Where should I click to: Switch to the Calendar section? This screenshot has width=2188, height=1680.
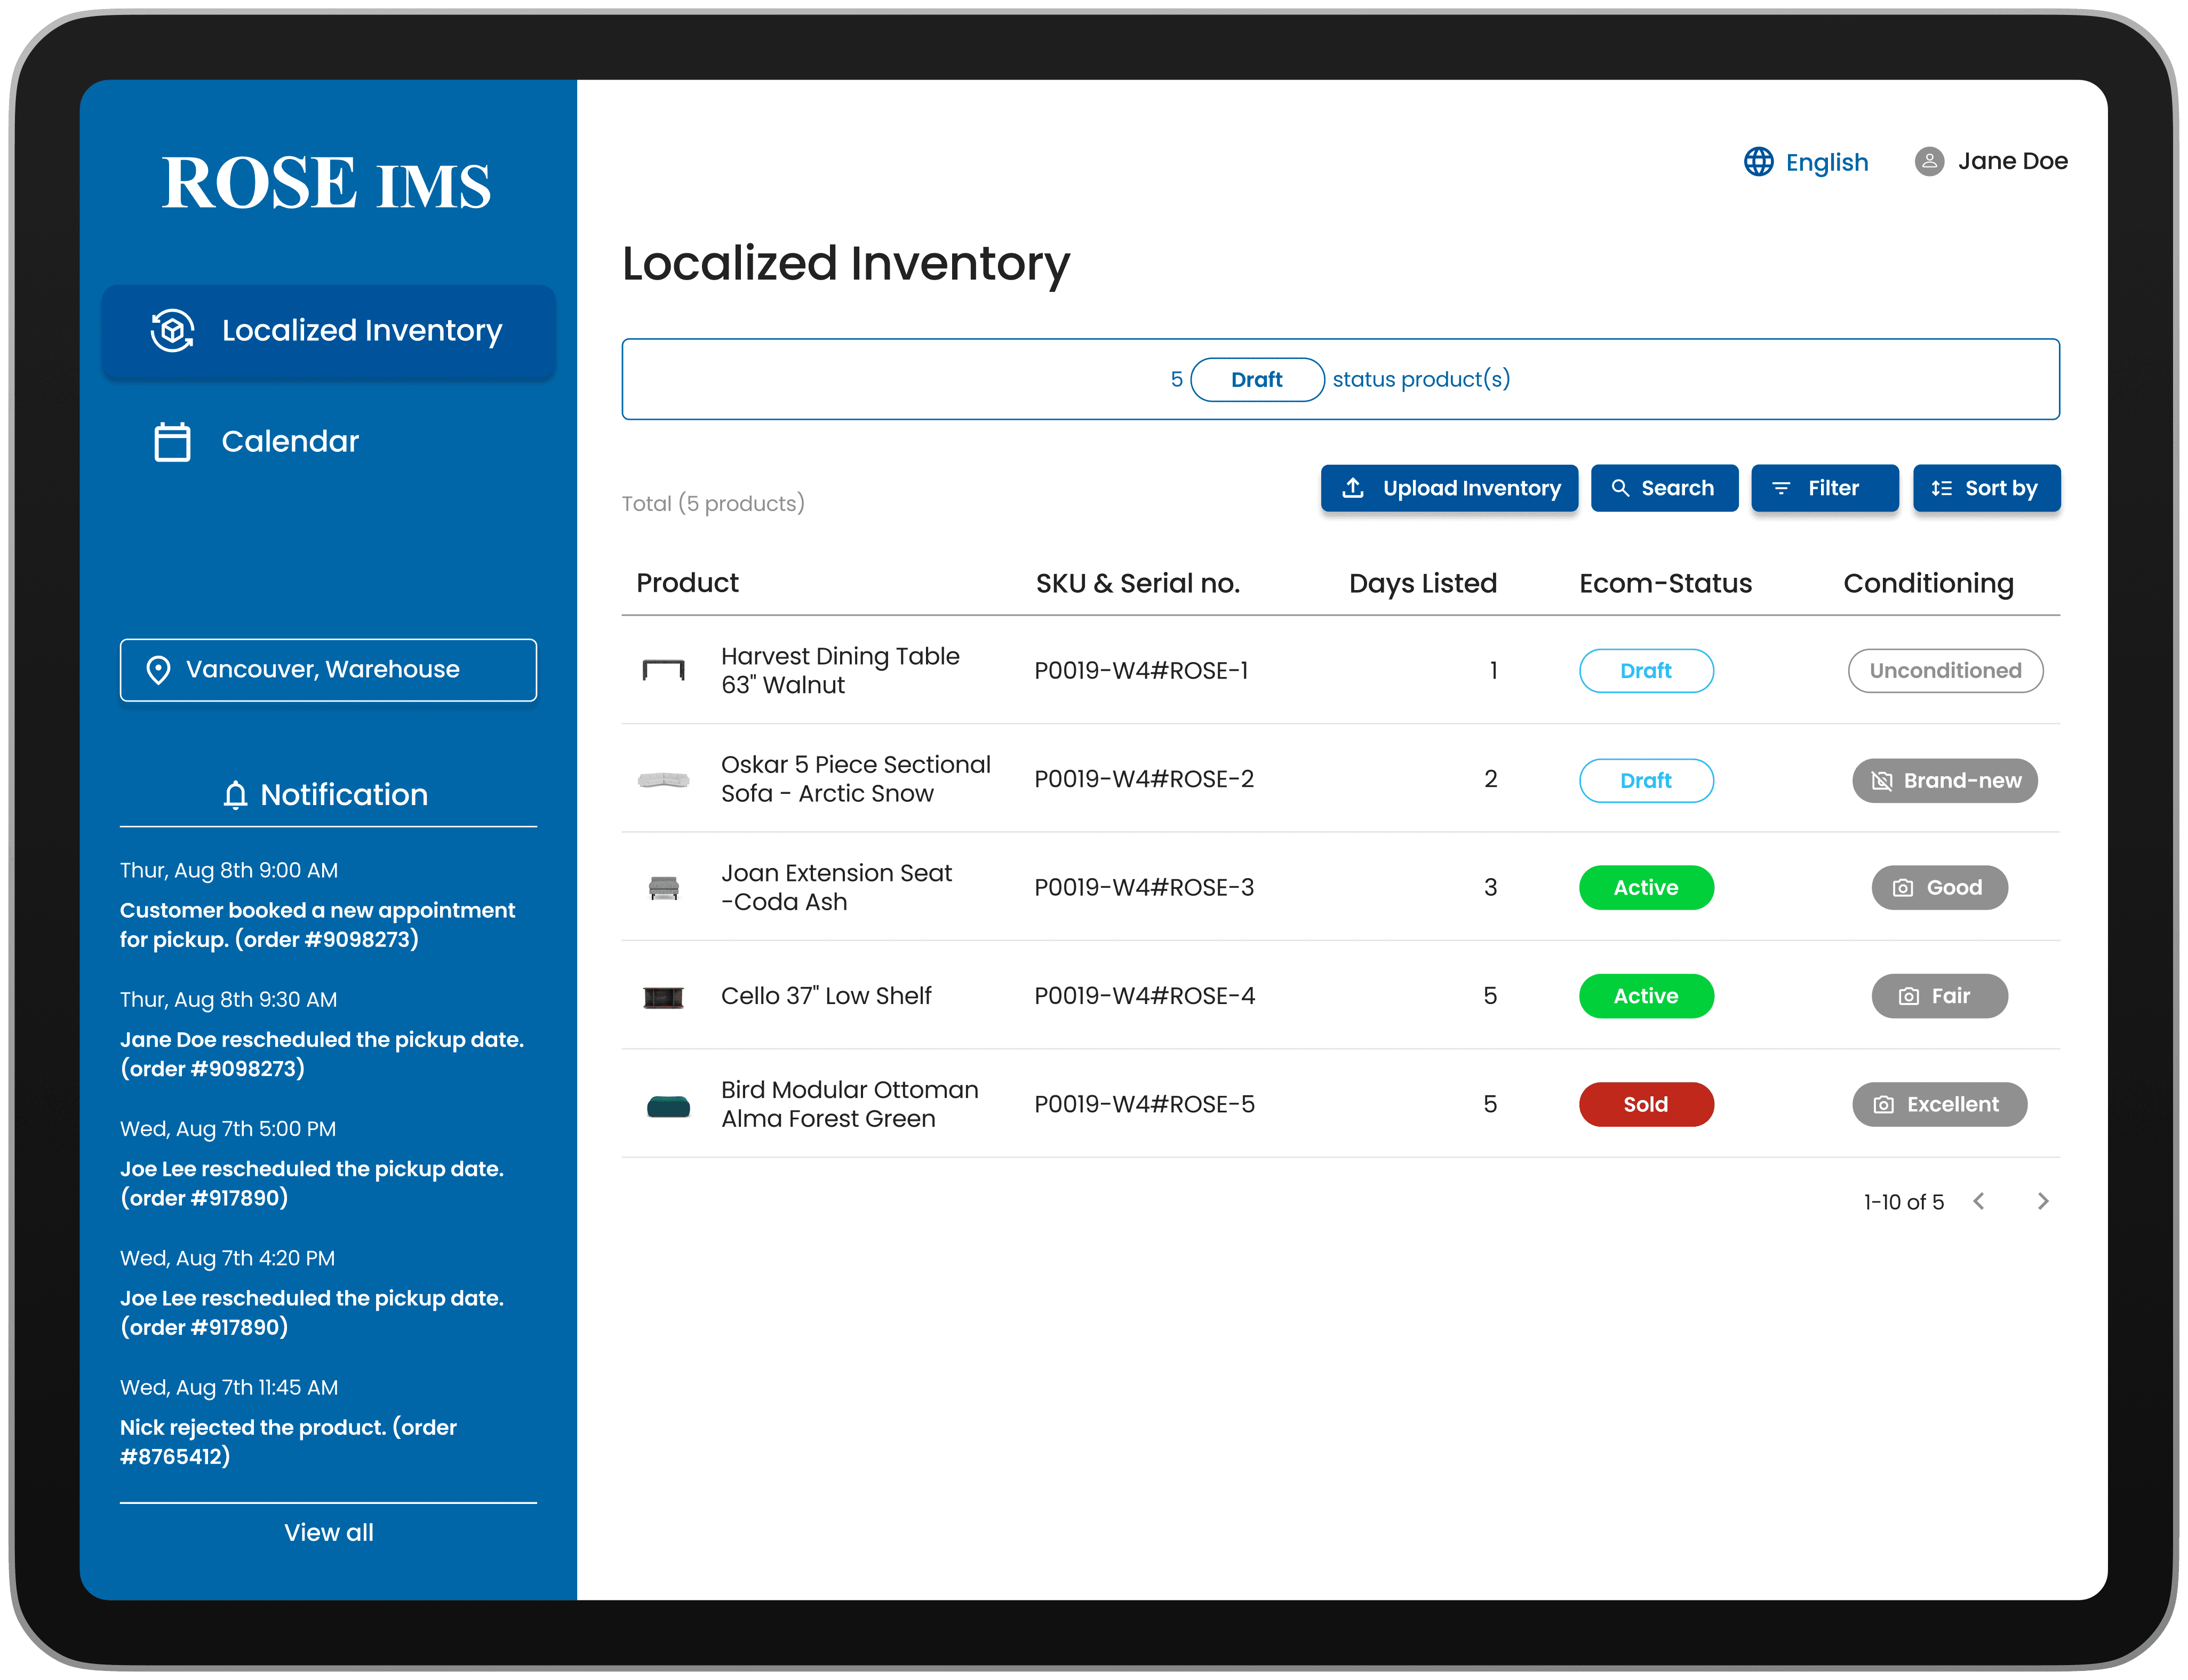click(290, 441)
